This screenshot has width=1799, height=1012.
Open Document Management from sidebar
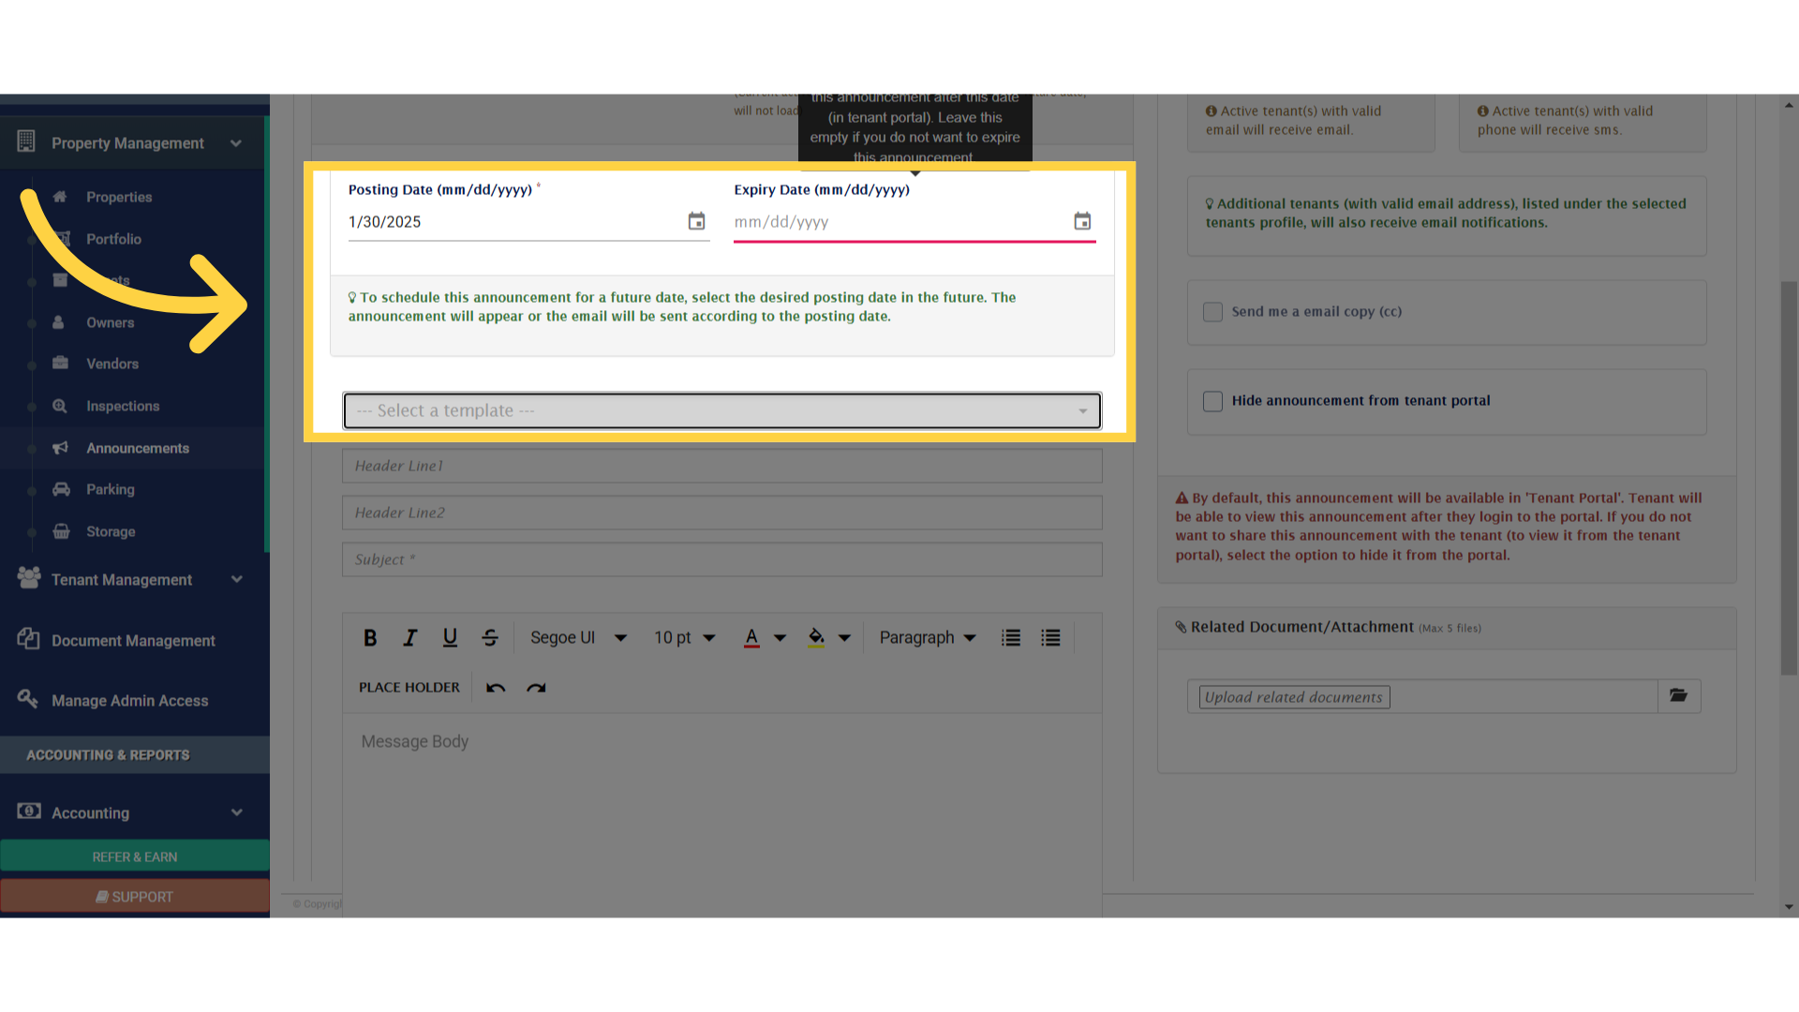tap(134, 640)
